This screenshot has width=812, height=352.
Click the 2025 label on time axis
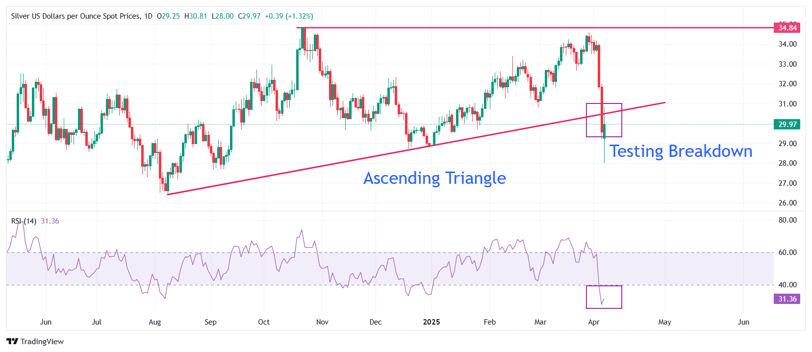click(x=431, y=322)
